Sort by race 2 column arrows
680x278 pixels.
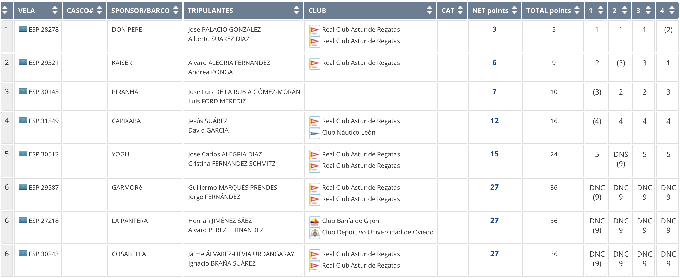624,10
